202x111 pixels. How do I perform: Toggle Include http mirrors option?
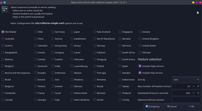140,73
